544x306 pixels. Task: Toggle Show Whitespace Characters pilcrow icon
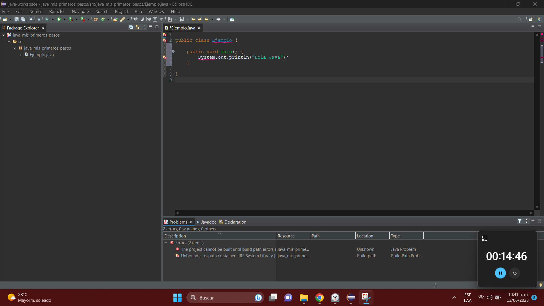coord(161,19)
